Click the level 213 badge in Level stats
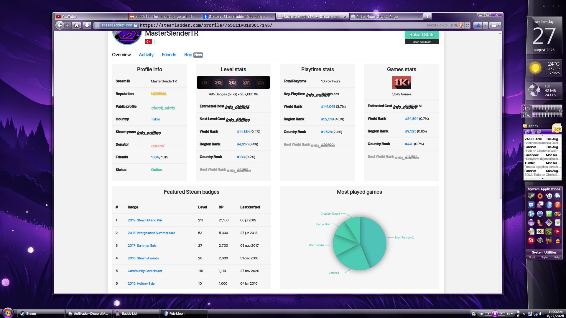The height and width of the screenshot is (318, 566). tap(232, 83)
